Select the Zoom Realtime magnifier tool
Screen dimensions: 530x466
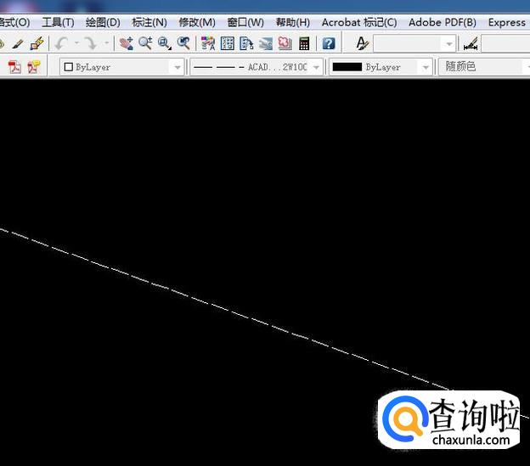tap(145, 43)
